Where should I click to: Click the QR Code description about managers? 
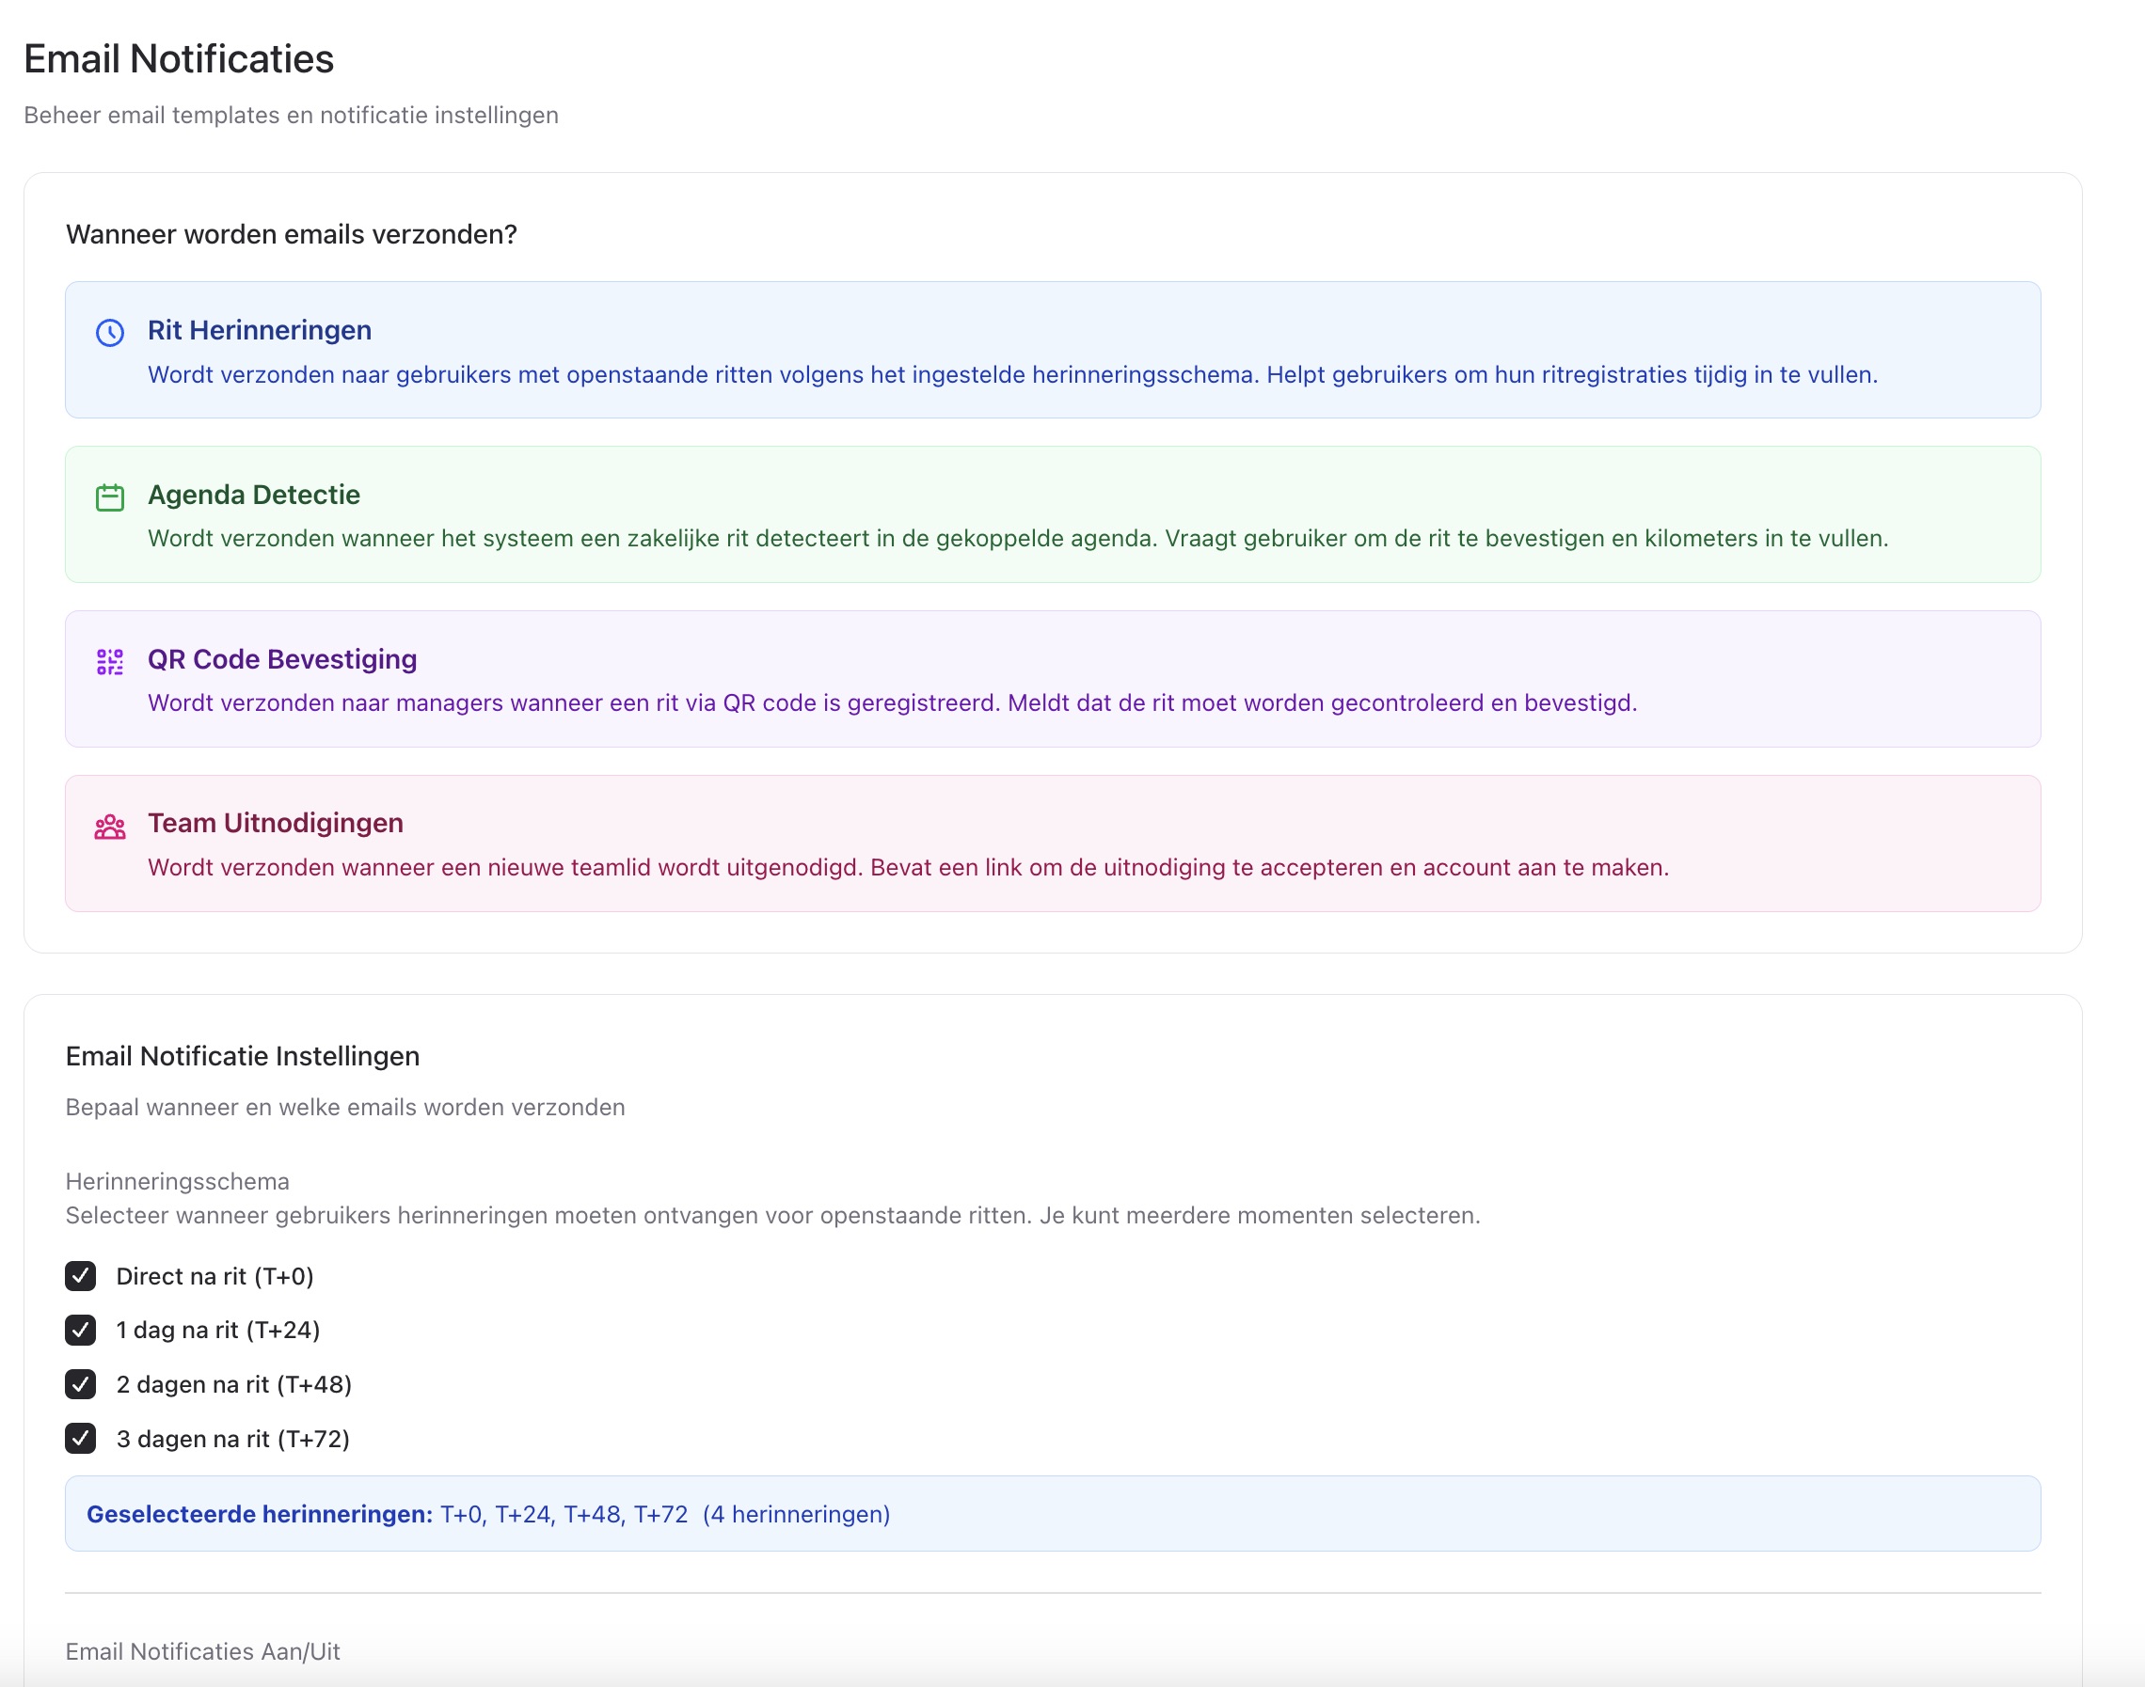coord(892,703)
